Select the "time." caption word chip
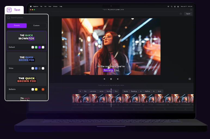This screenshot has height=139, width=210. pos(160,91)
